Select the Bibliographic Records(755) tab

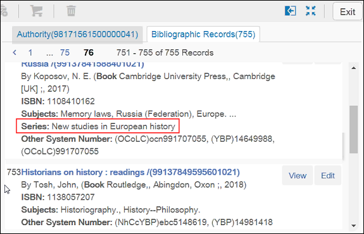pyautogui.click(x=203, y=34)
